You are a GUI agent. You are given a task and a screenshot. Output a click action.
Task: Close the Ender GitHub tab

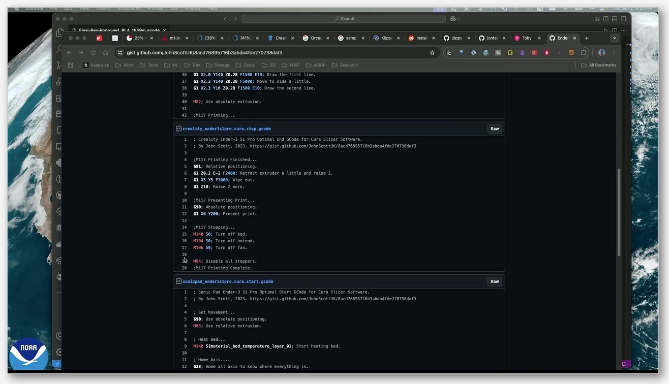click(574, 38)
